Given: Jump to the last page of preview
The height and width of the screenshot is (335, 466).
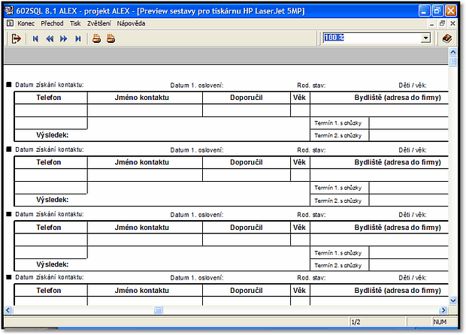Looking at the screenshot, I should 78,38.
